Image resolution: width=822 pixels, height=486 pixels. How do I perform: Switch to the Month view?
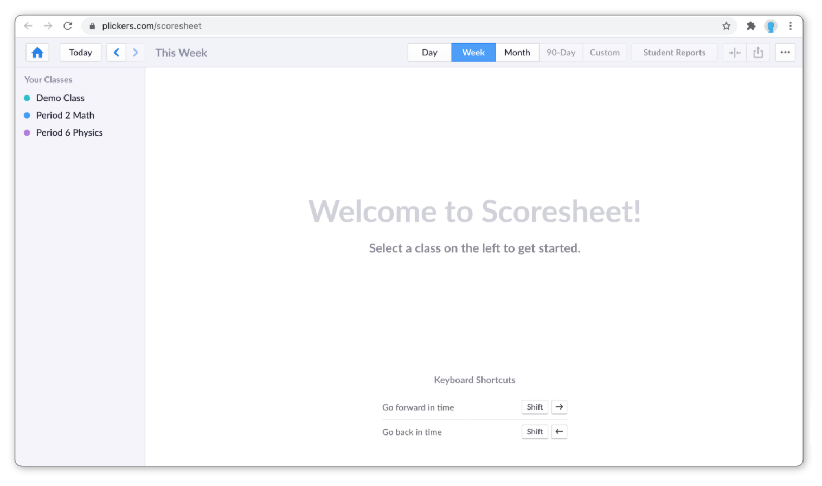[x=517, y=53]
